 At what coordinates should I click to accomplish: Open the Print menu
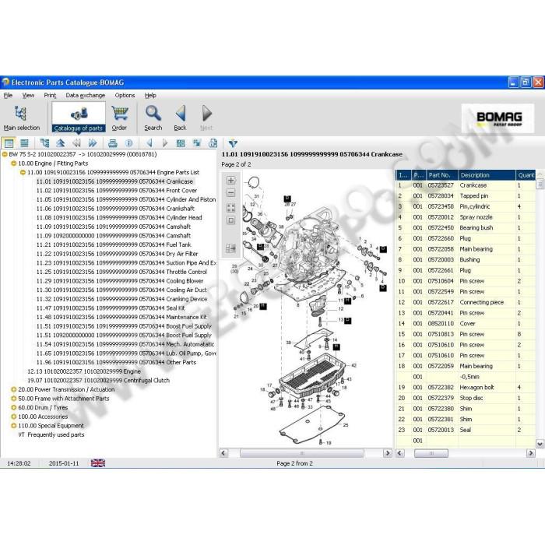click(x=50, y=95)
